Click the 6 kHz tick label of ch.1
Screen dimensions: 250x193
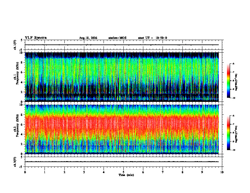point(22,73)
